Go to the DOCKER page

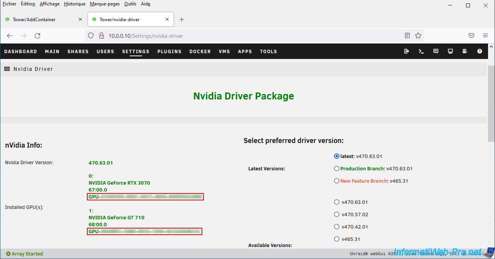click(200, 52)
